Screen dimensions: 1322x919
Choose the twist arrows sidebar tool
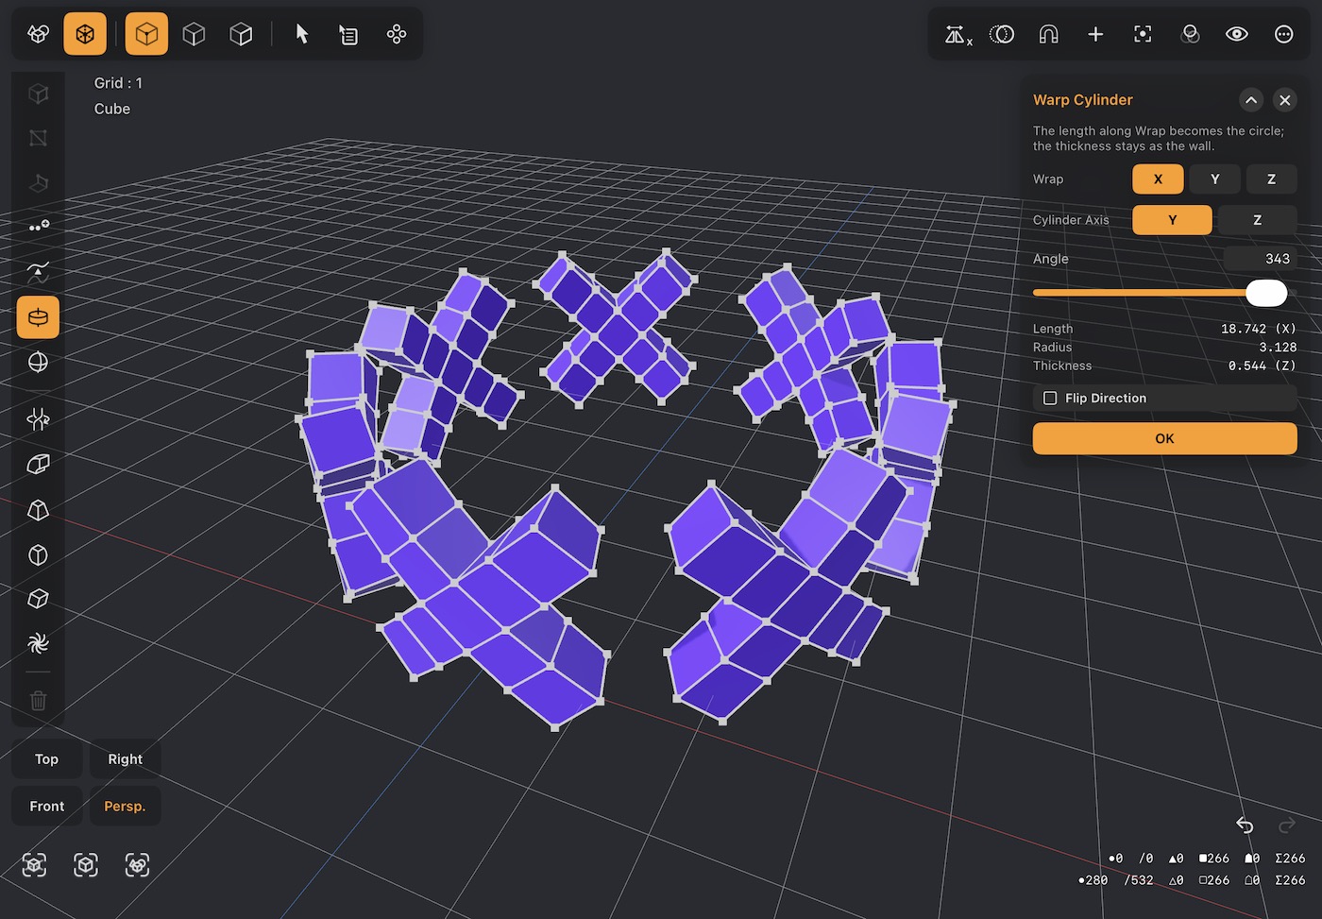coord(38,418)
